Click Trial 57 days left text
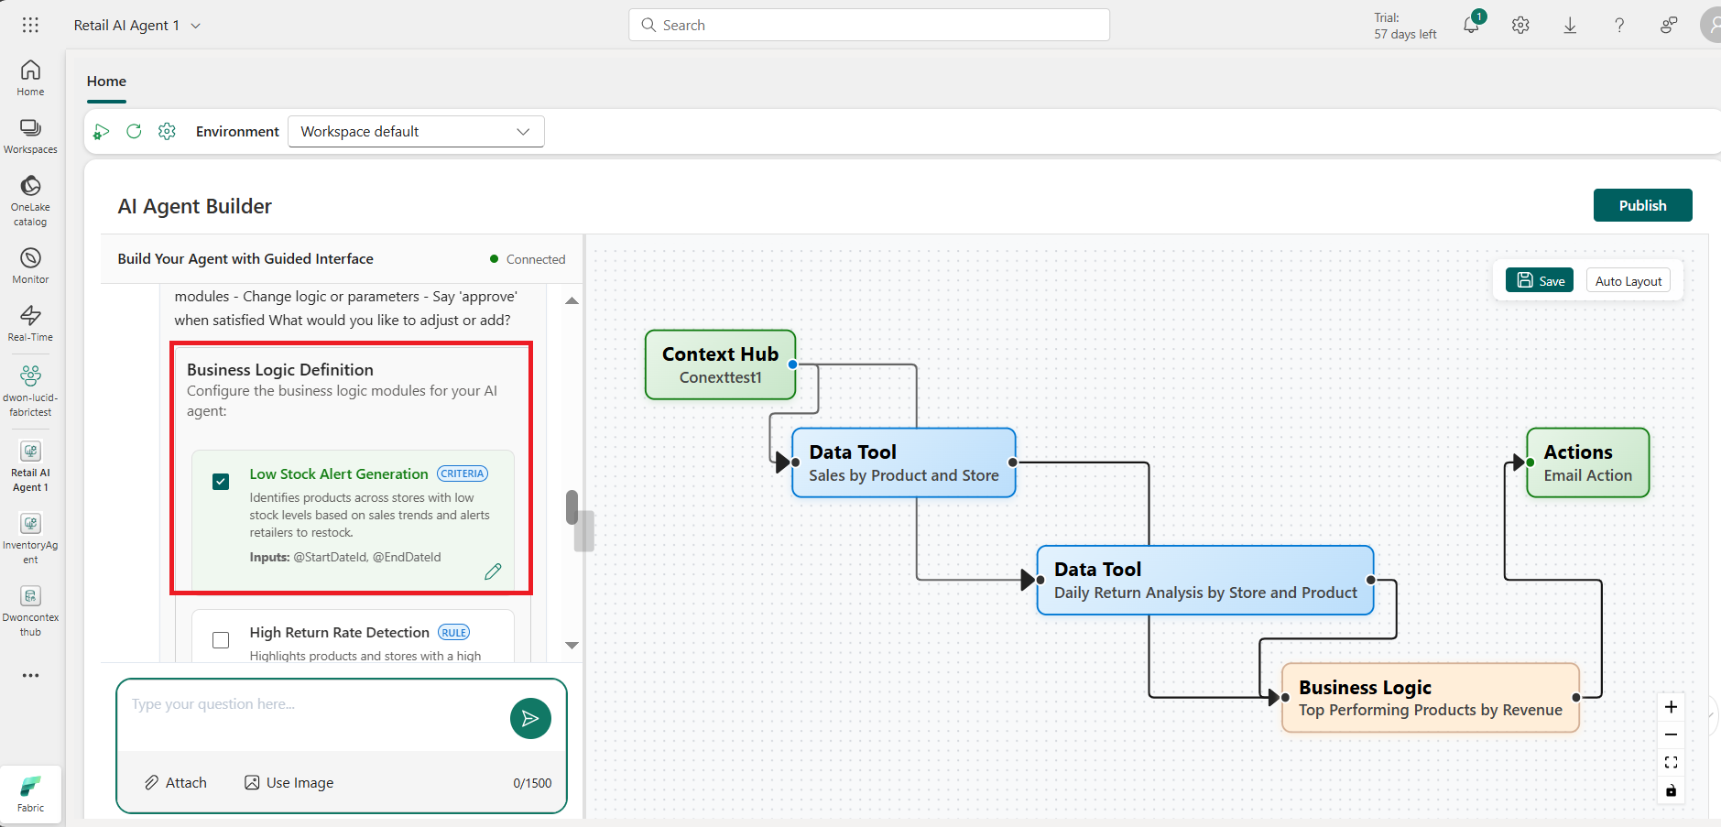The width and height of the screenshot is (1721, 827). (x=1405, y=26)
